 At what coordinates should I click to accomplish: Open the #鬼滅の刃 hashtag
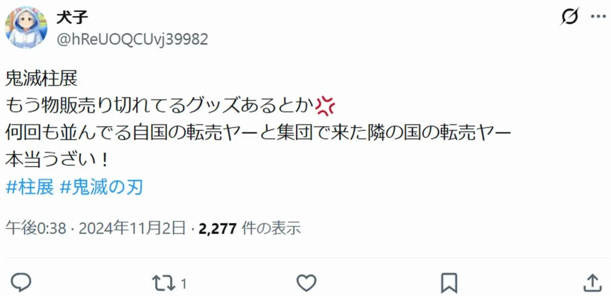pos(101,189)
